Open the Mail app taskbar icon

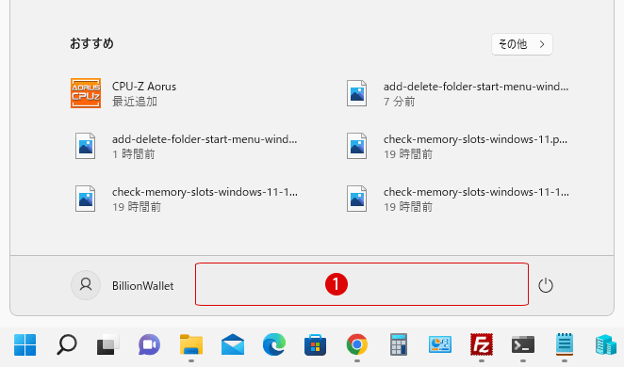pyautogui.click(x=233, y=344)
